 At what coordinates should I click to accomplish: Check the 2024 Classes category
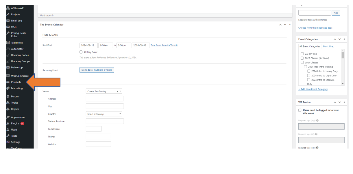coord(302,63)
